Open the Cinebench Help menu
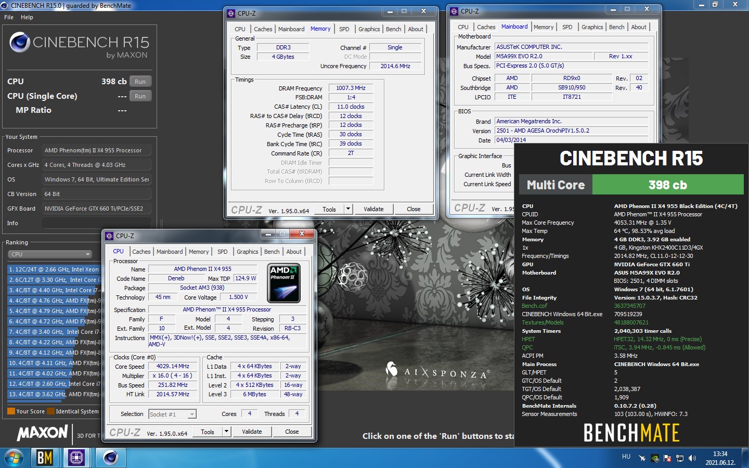 [27, 17]
